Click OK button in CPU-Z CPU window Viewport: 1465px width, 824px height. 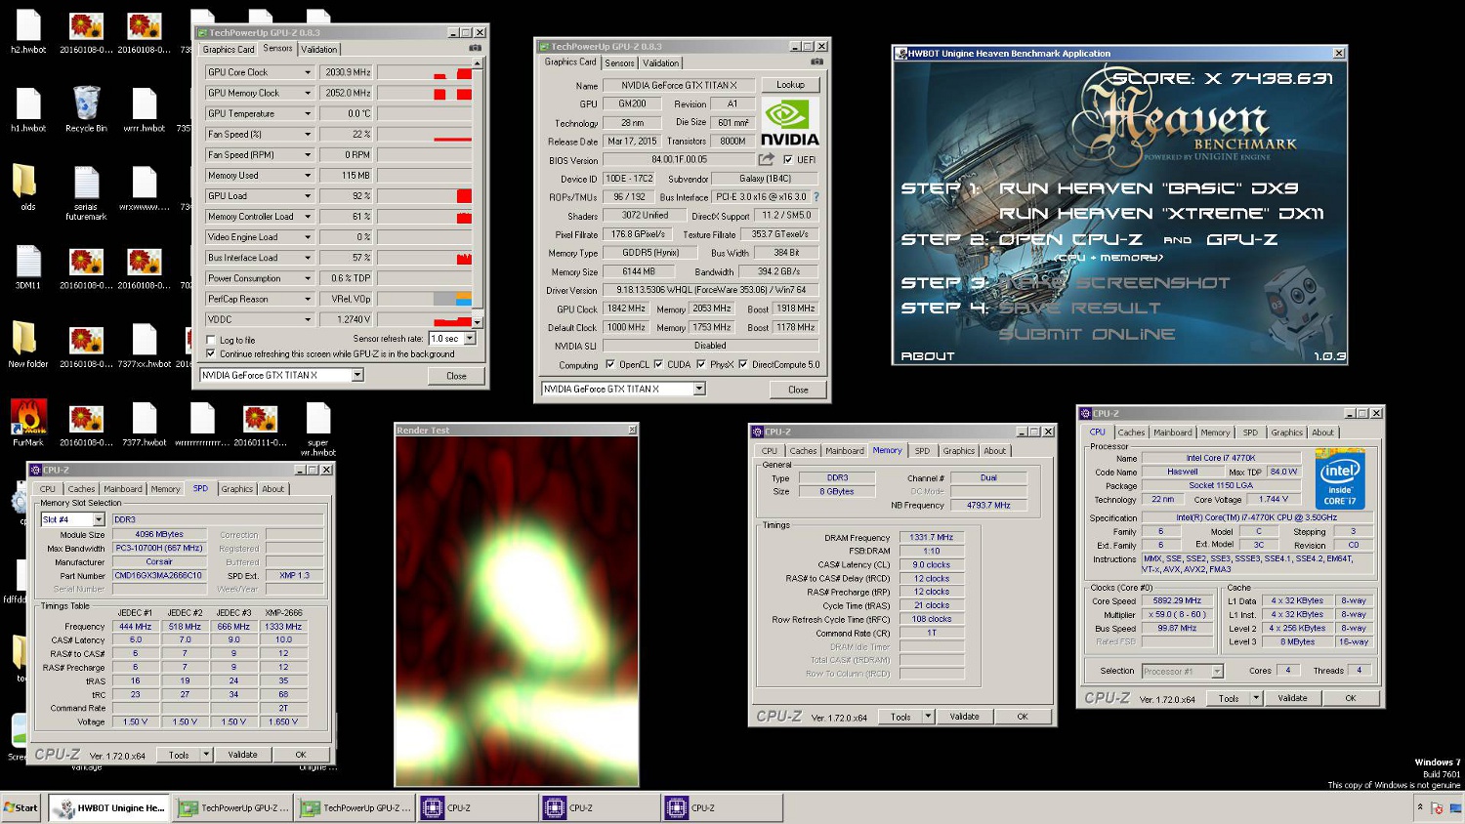point(1350,698)
